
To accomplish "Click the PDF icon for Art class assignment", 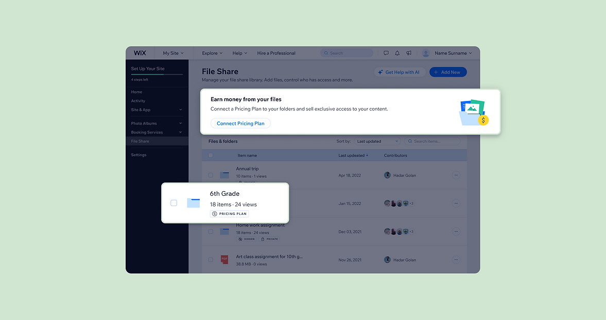I will 224,259.
